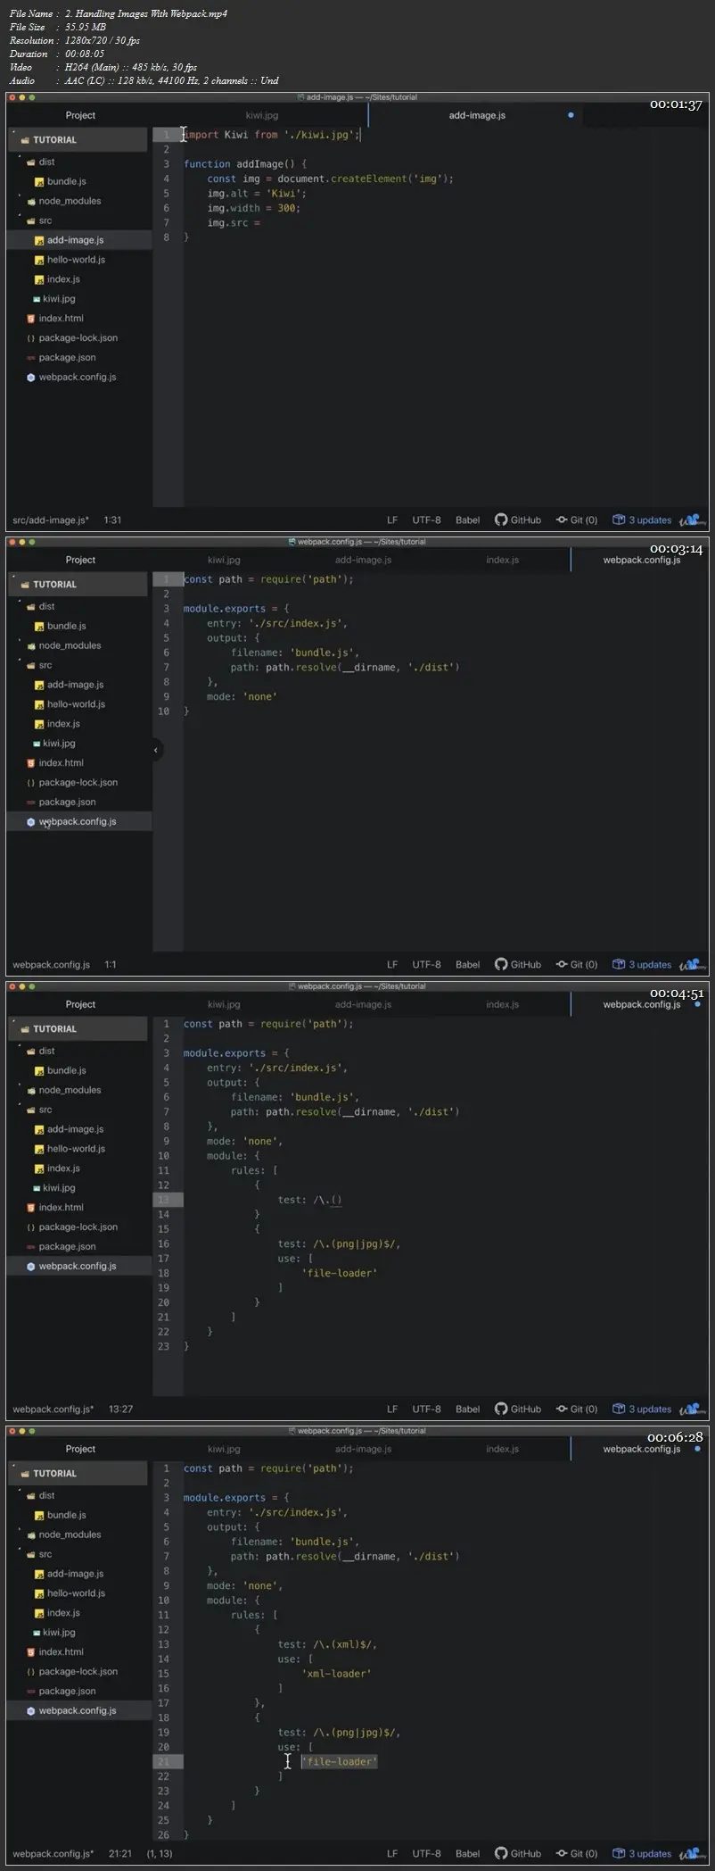715x1871 pixels.
Task: Click the index.html icon in the 00:04:51 frame tree
Action: coord(31,1208)
